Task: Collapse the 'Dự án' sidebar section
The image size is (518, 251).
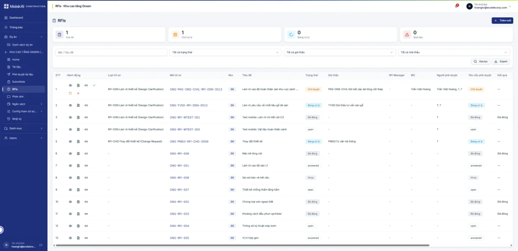Action: [41, 37]
